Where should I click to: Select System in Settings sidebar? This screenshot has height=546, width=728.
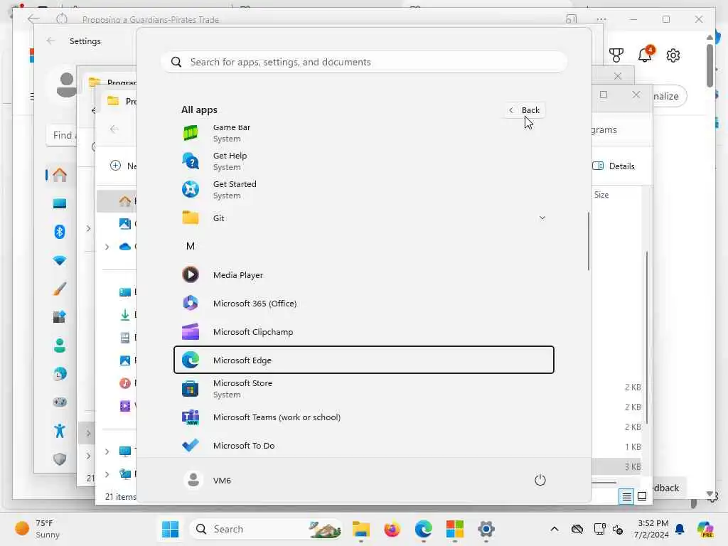(x=60, y=203)
